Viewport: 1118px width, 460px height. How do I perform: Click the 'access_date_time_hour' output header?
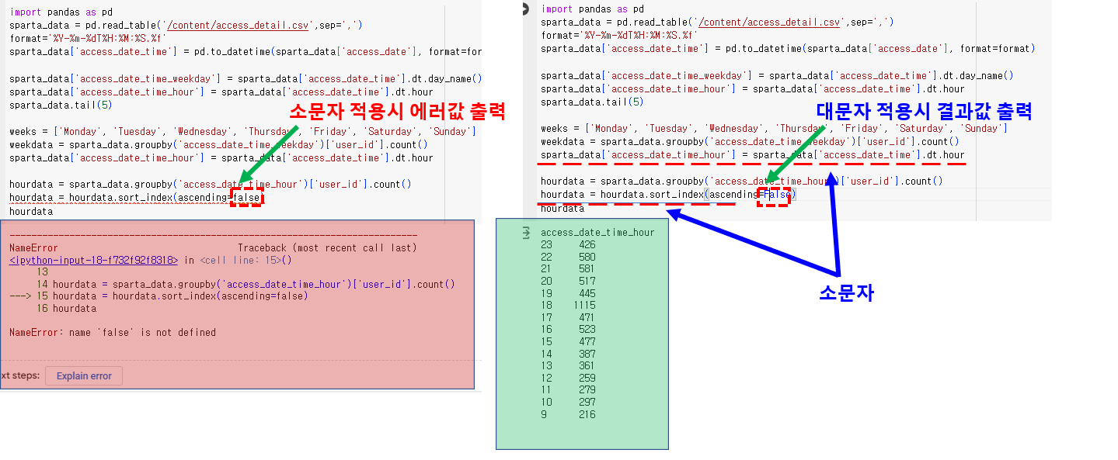pos(597,233)
